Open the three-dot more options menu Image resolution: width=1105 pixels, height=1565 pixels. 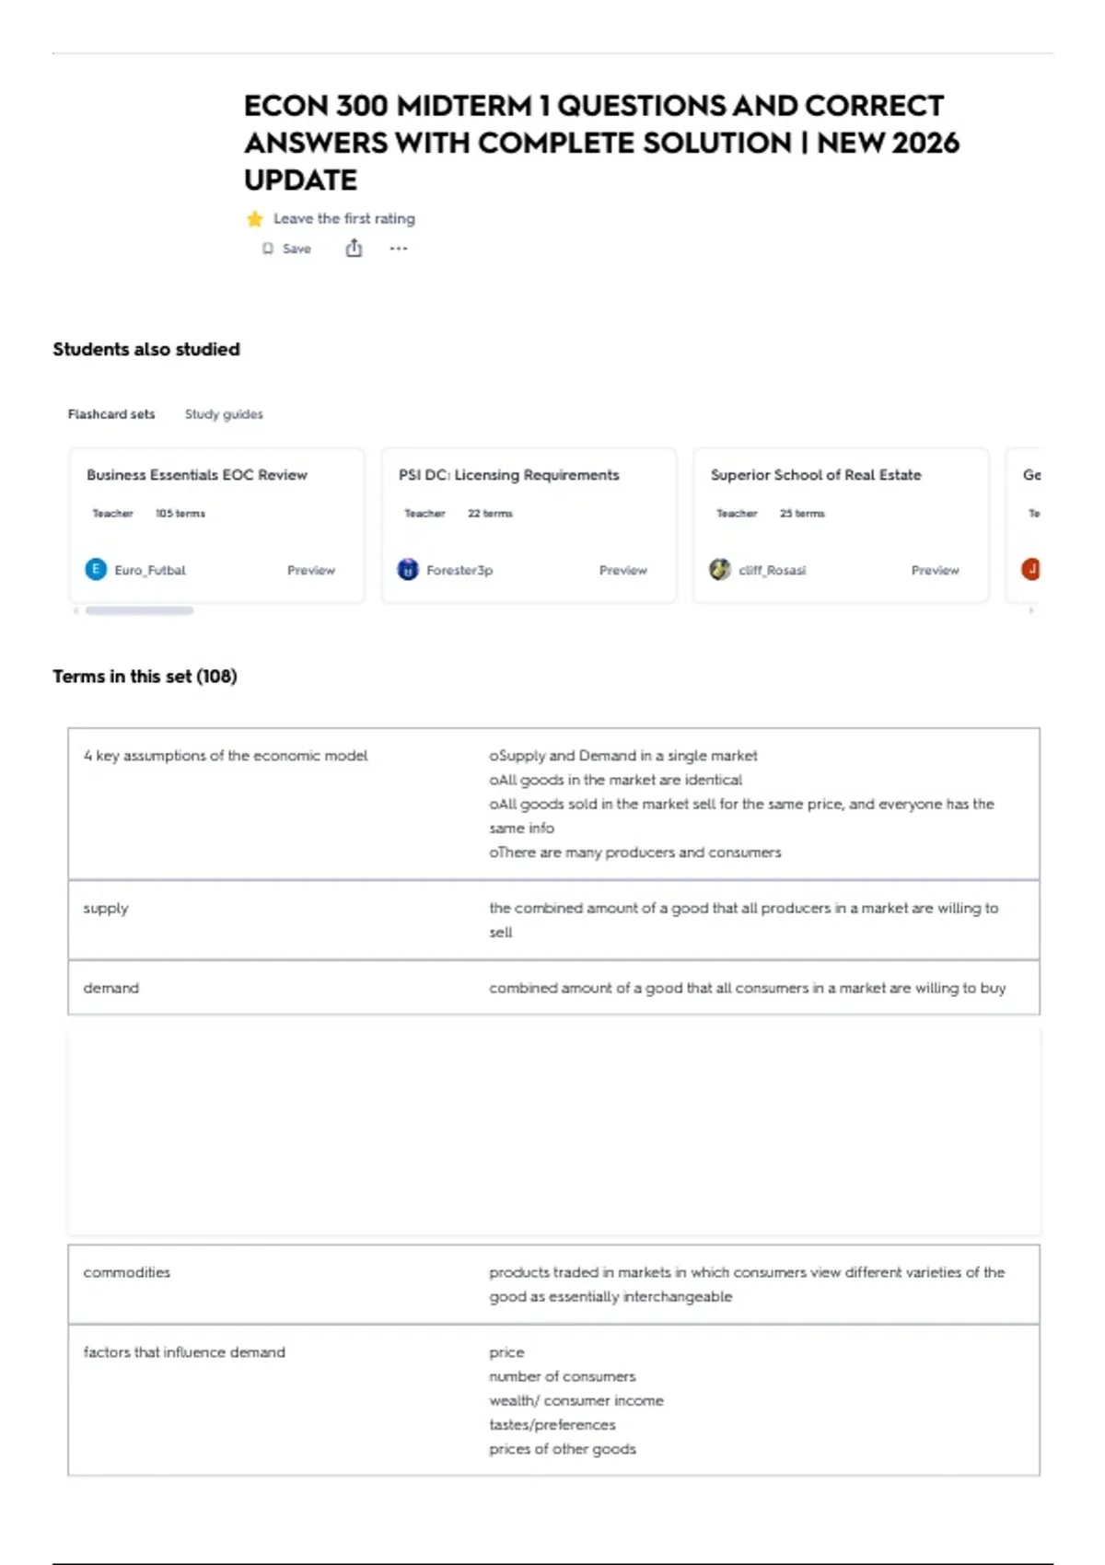pos(398,249)
